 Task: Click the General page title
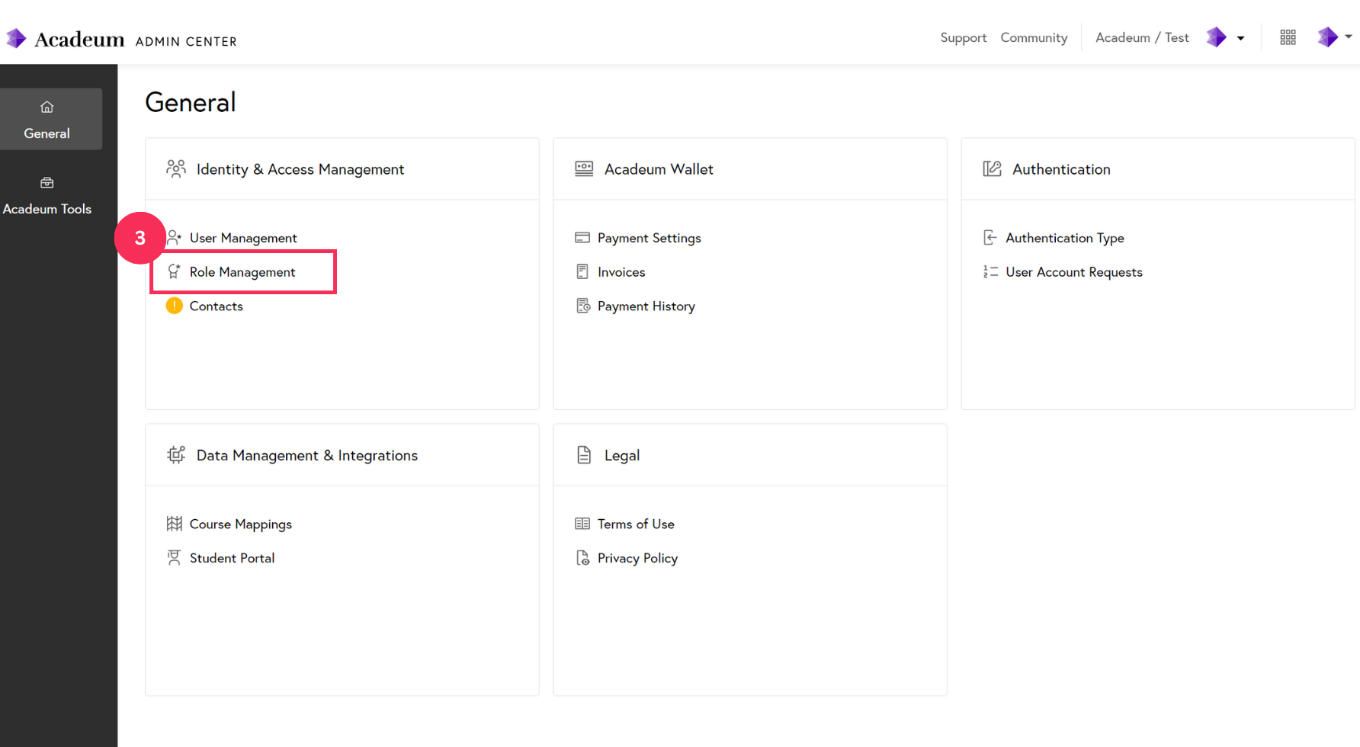(x=191, y=102)
